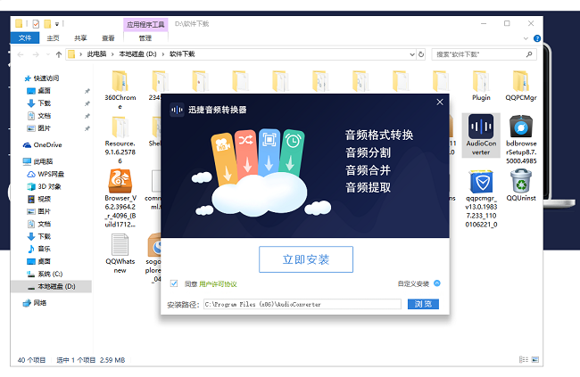
Task: Refresh the folder with the reload icon
Action: click(x=421, y=54)
